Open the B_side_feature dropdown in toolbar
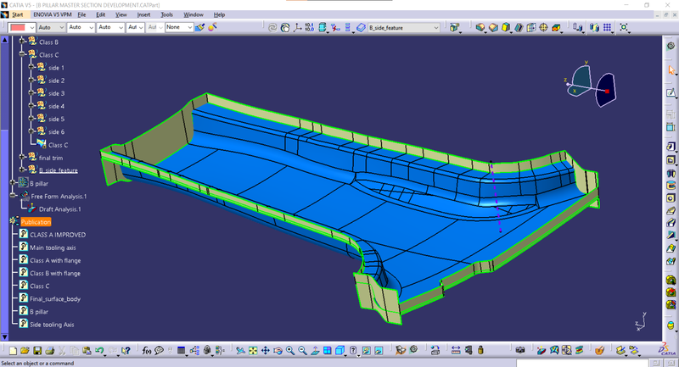 pos(436,27)
